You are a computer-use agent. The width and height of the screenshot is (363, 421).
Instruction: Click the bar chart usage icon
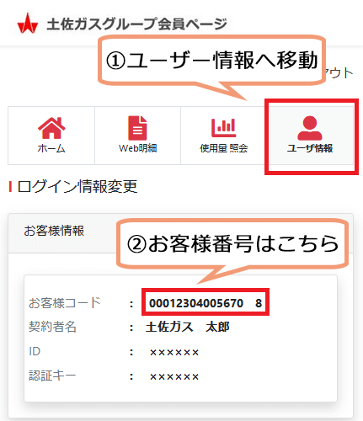point(224,128)
